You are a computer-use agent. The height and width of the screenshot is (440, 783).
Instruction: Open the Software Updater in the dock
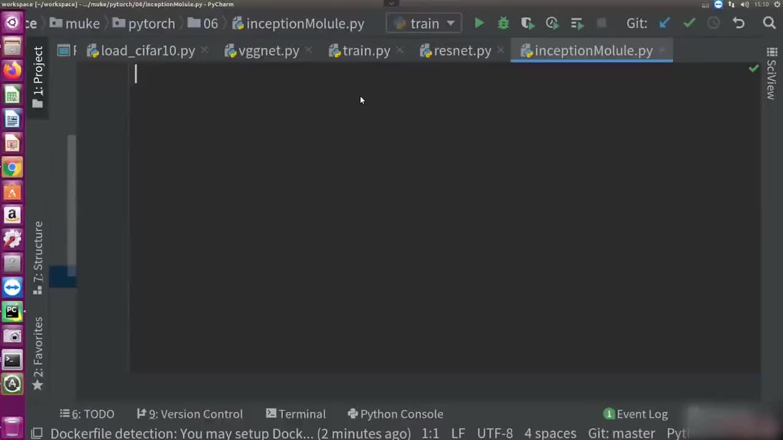[x=12, y=384]
